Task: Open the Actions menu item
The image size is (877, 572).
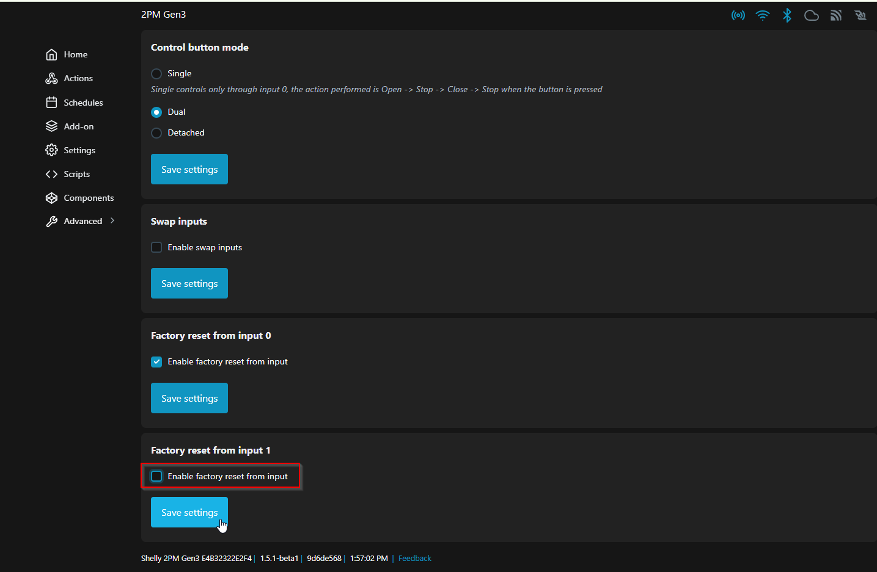Action: (x=78, y=79)
